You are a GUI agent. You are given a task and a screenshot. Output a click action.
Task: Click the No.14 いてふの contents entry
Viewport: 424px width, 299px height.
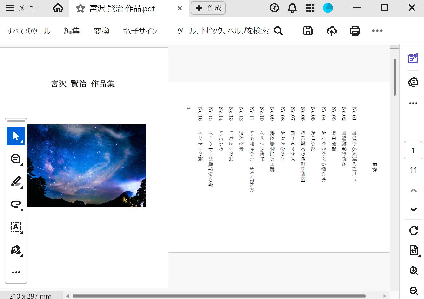click(221, 129)
